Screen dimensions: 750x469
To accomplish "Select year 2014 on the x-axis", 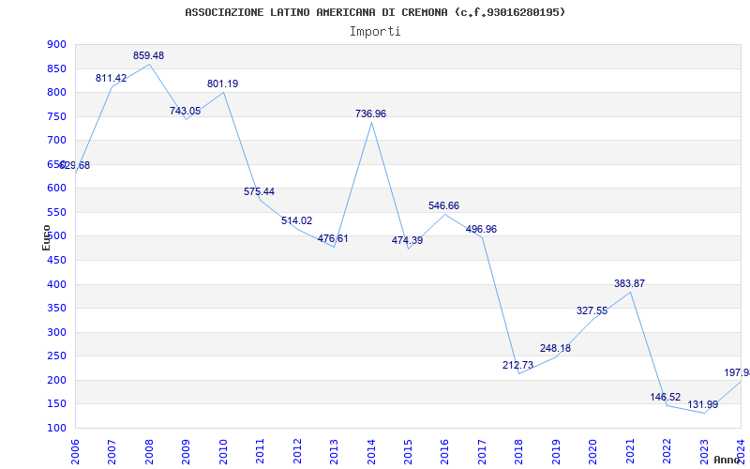I will (371, 450).
